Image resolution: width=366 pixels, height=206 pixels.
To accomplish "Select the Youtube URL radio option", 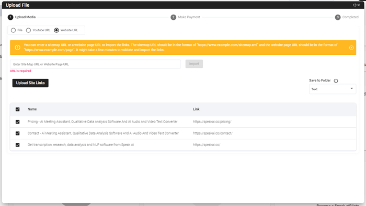I will (28, 30).
